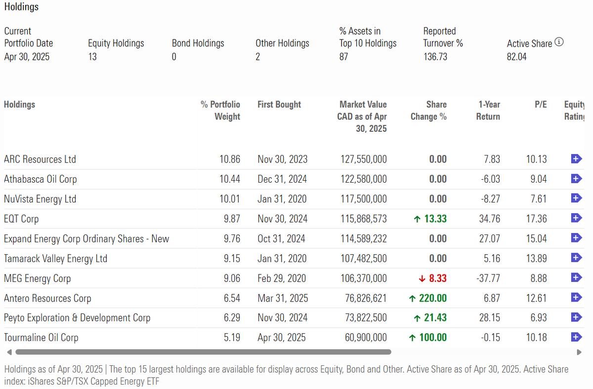
Task: Click the horizontal table scrollbar thumb
Action: pyautogui.click(x=203, y=352)
